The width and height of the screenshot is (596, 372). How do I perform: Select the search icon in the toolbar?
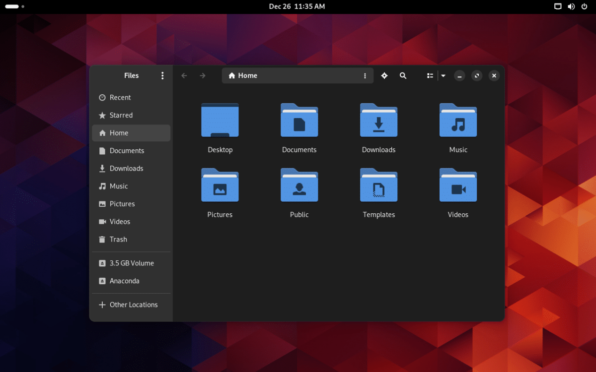(x=403, y=75)
